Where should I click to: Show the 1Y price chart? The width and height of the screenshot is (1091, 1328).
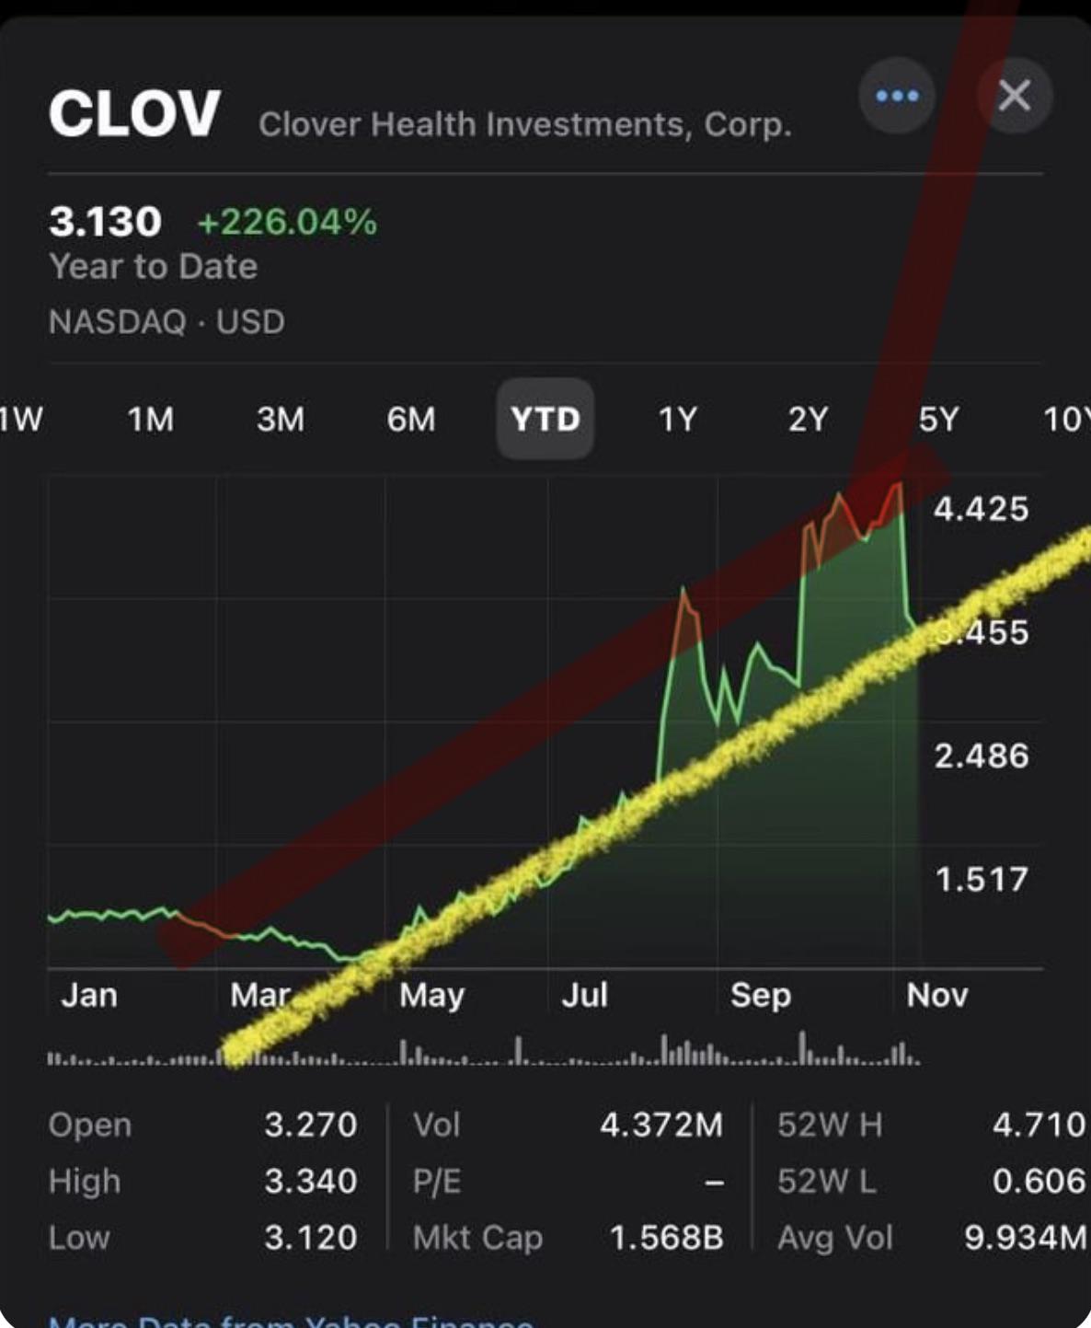click(677, 420)
